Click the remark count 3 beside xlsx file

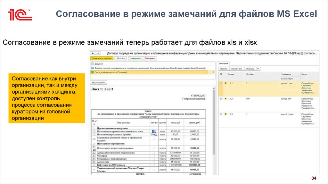[x=213, y=72]
